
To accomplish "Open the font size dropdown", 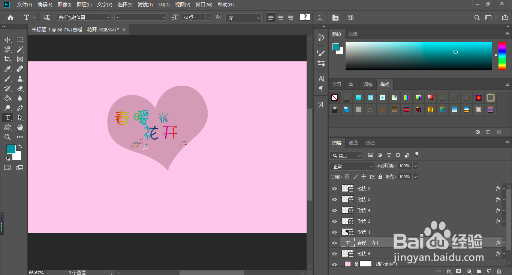I will click(x=208, y=18).
